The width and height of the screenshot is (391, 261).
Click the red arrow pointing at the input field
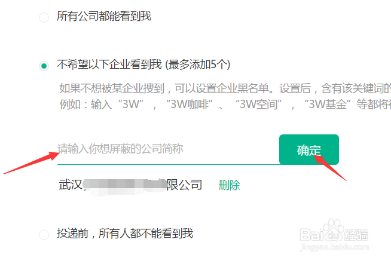pos(32,163)
